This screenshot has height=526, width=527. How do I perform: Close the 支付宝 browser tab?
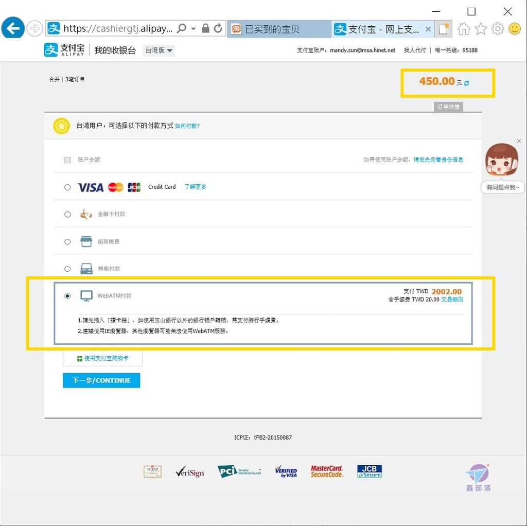[428, 29]
